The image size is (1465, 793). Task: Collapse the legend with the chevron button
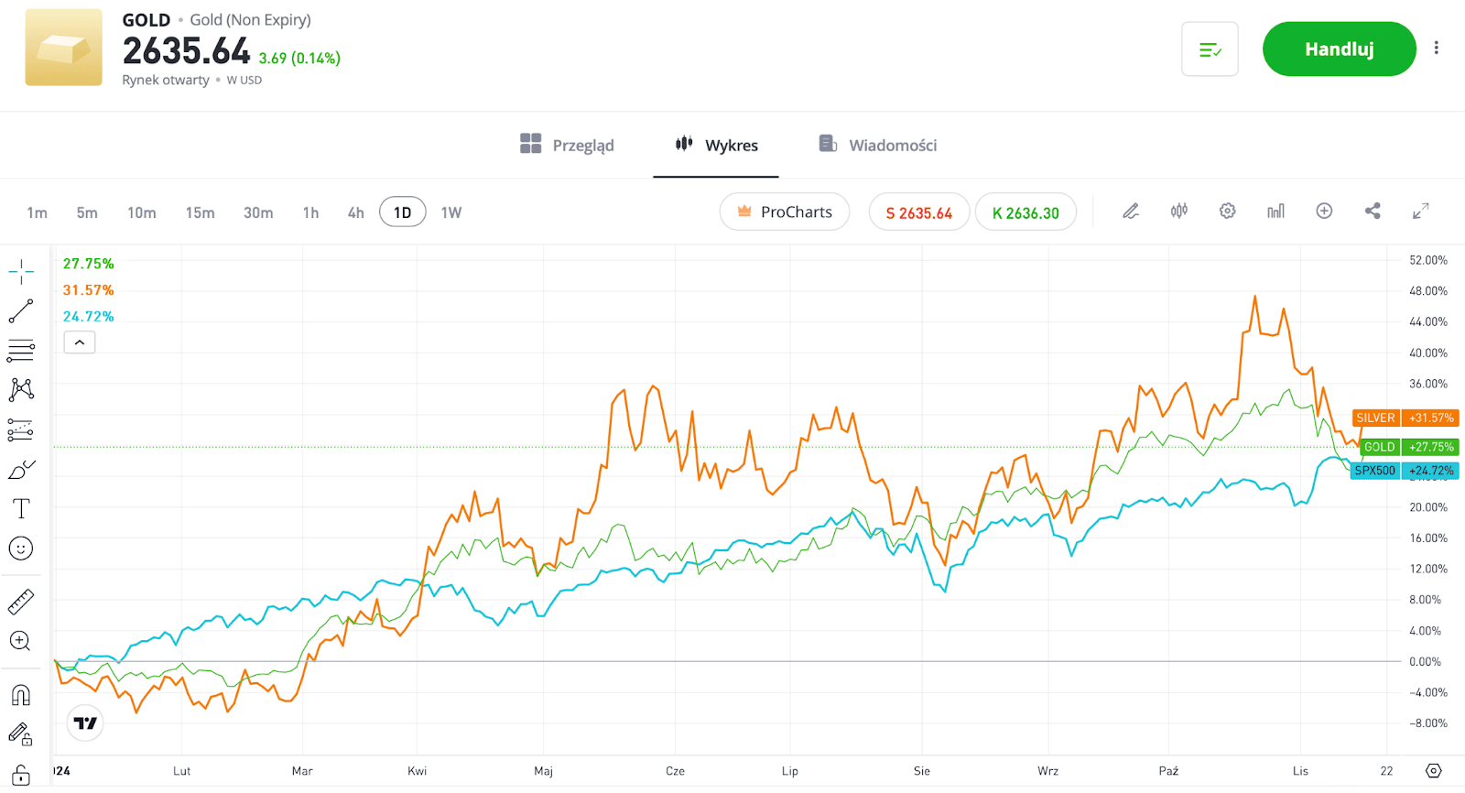click(x=80, y=342)
